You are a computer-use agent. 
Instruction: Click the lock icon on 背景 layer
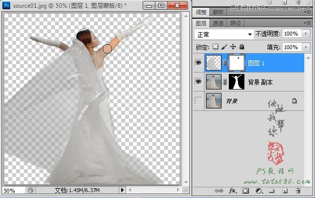[294, 101]
